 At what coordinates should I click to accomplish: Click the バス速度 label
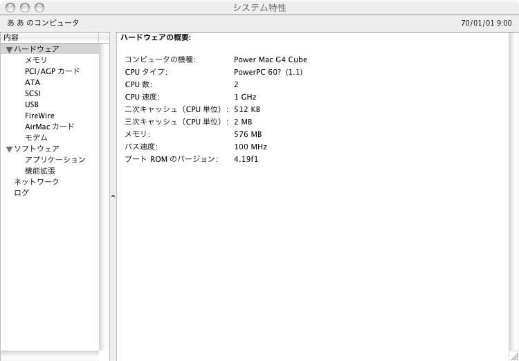pos(141,147)
